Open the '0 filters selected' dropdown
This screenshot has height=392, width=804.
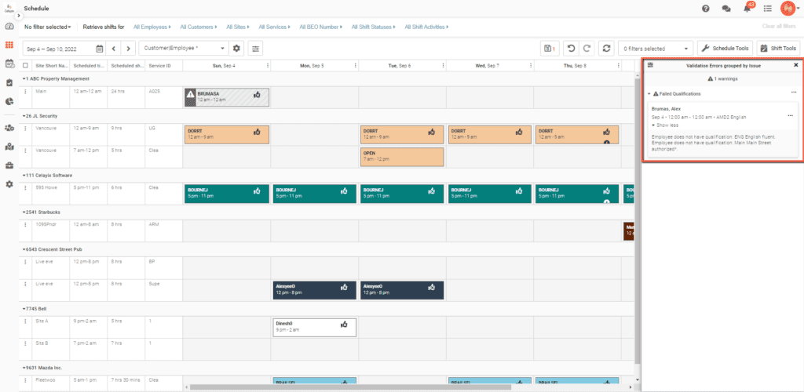coord(656,49)
